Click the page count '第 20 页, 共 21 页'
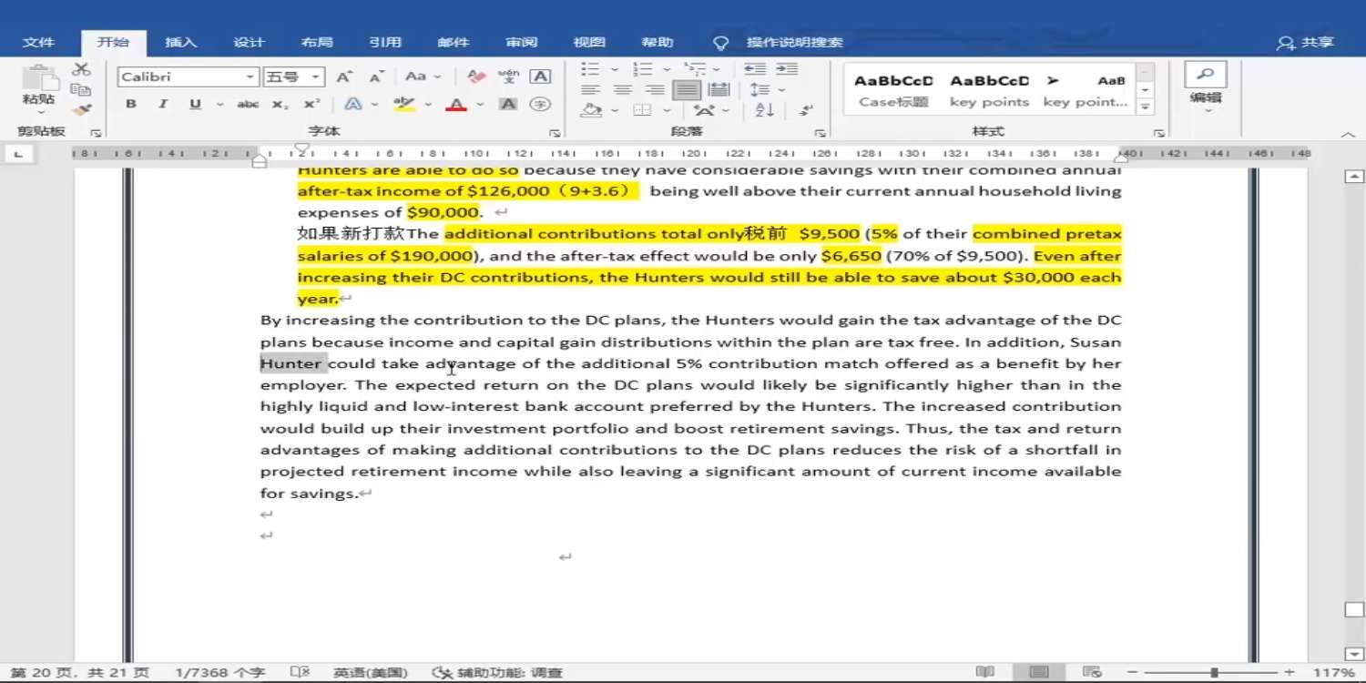1366x683 pixels. pos(80,673)
